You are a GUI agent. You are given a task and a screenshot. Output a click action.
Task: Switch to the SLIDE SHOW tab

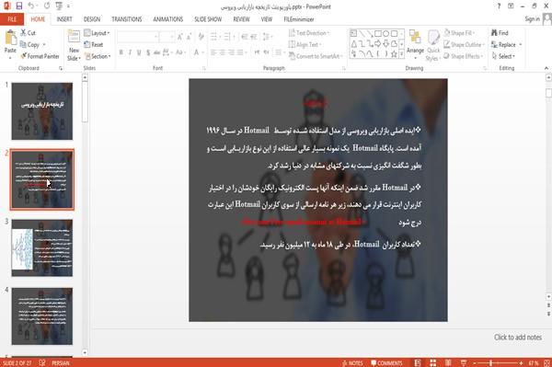coord(208,19)
